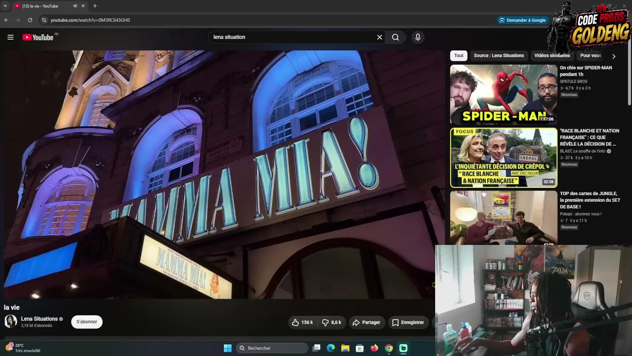Open Task View in the taskbar

pos(316,348)
